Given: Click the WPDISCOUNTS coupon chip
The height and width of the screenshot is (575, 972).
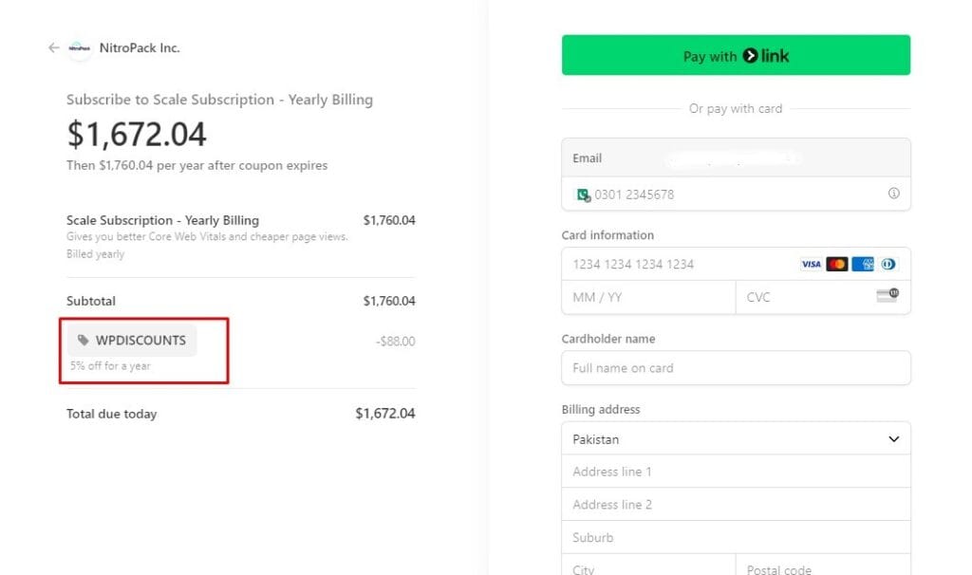Looking at the screenshot, I should tap(132, 341).
